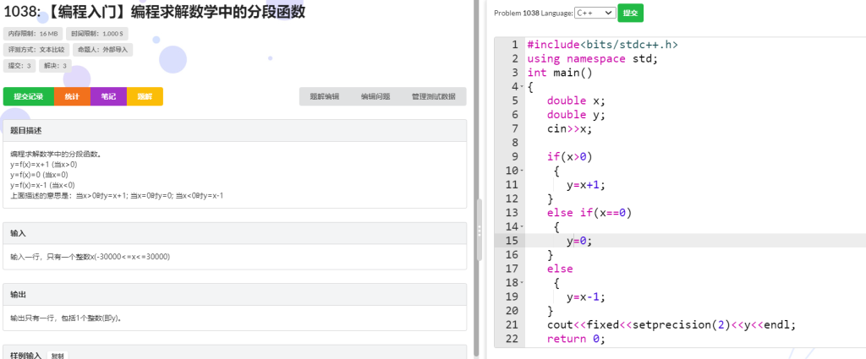Click the 内存限制: 16 MB badge

(33, 34)
